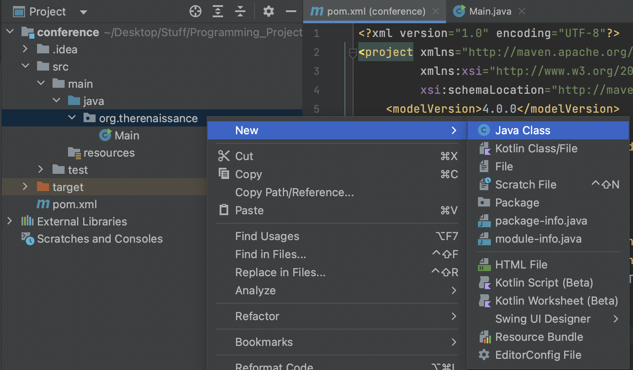Select the Main class in tree
Viewport: 633px width, 370px height.
coord(127,136)
